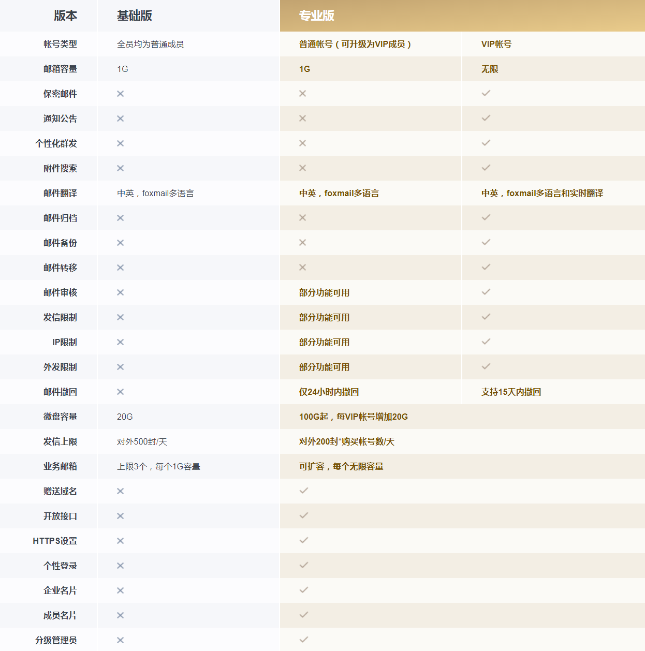
Task: Click the cross in IP限制 row under 基础版
Action: pyautogui.click(x=120, y=342)
